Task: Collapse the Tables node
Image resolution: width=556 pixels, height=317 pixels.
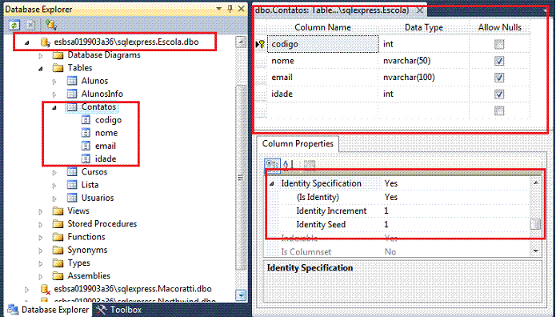Action: tap(41, 69)
